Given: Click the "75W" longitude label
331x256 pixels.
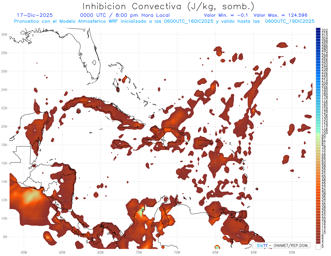Looking at the screenshot, I should [139, 252].
